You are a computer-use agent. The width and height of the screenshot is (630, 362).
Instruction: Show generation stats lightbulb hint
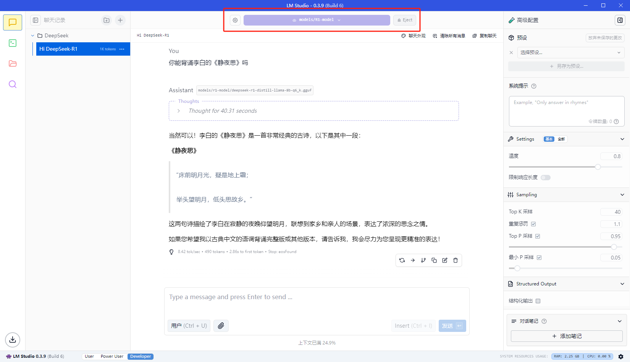[x=171, y=252]
